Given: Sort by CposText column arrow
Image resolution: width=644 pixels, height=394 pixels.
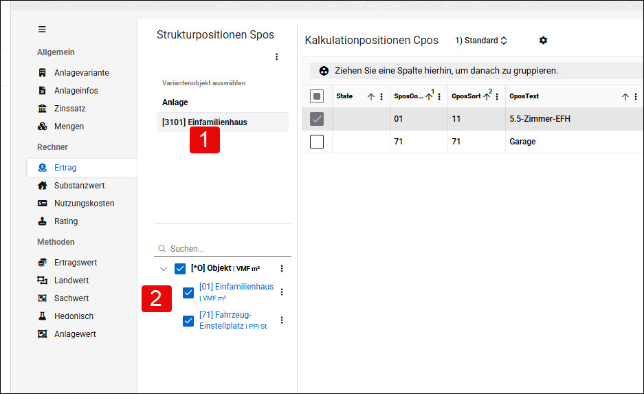Looking at the screenshot, I should tap(625, 96).
